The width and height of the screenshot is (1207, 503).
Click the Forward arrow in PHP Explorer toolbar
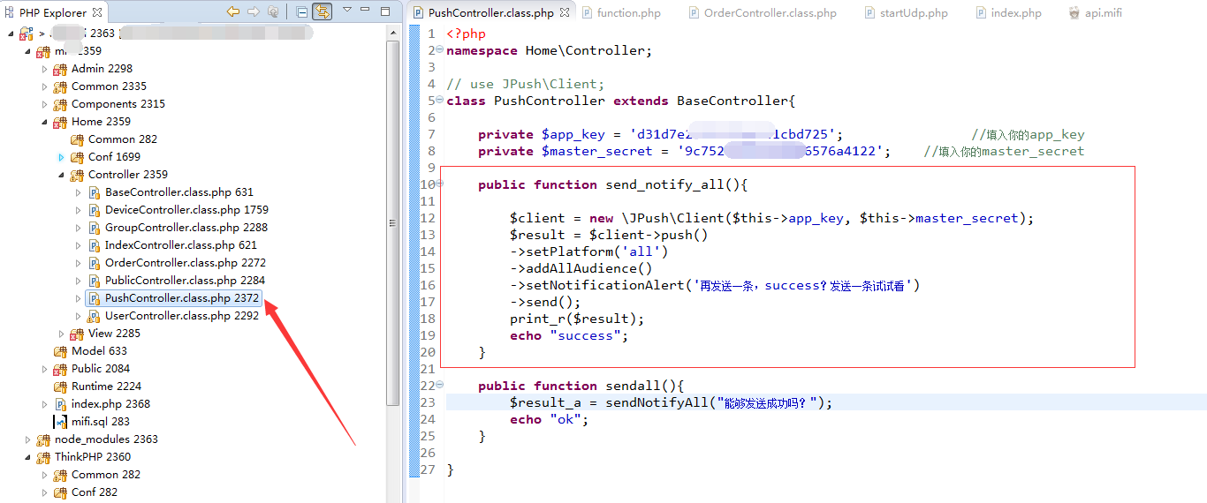point(253,11)
